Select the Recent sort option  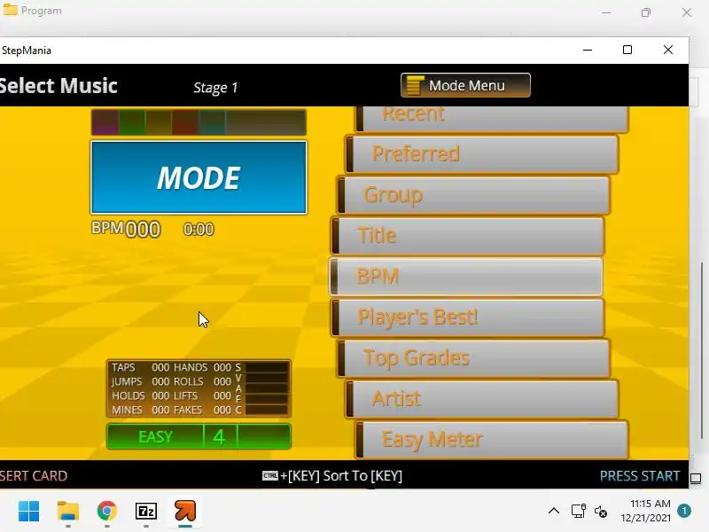(492, 119)
